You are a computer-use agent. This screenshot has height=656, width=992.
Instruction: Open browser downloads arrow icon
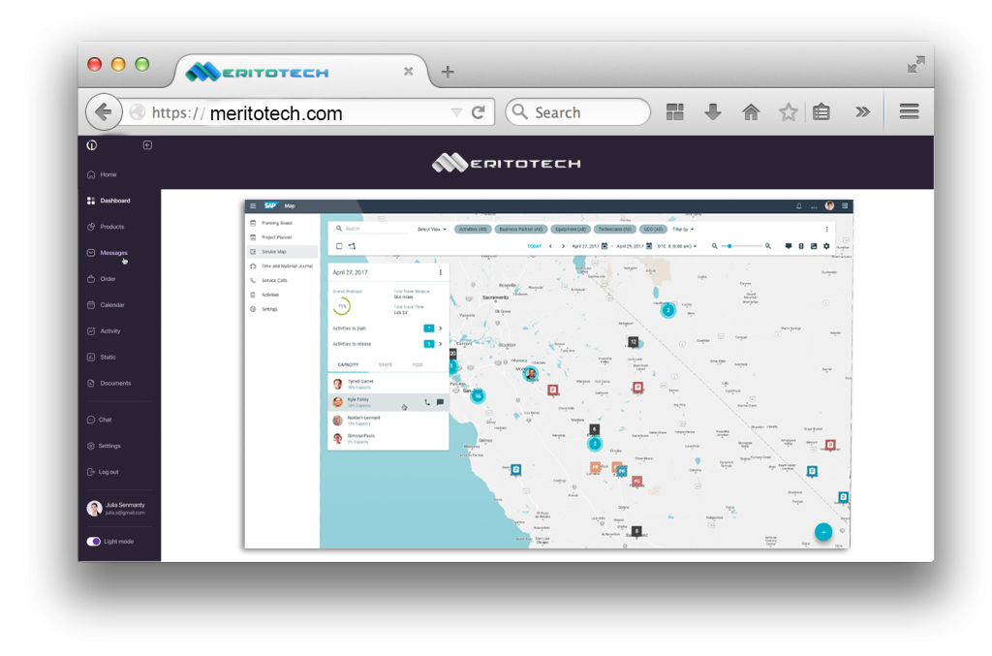(x=713, y=112)
